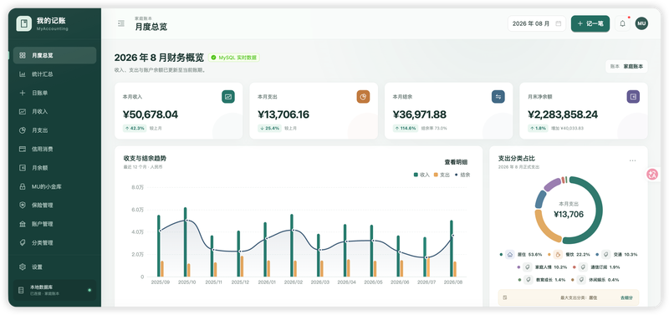Click the tag icon next to 交通 10.3%

point(605,255)
